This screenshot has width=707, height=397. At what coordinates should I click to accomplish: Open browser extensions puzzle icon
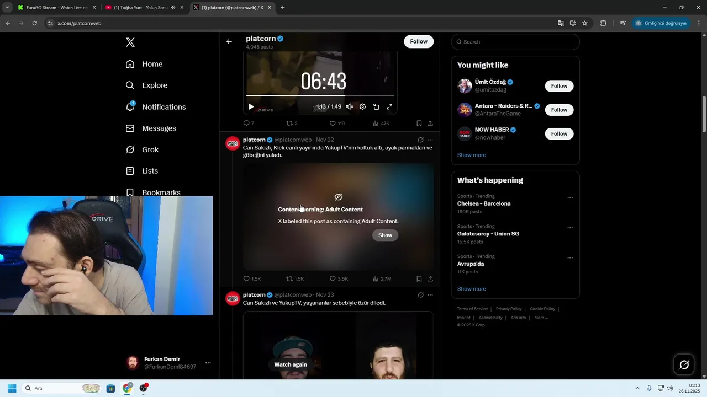pyautogui.click(x=603, y=23)
